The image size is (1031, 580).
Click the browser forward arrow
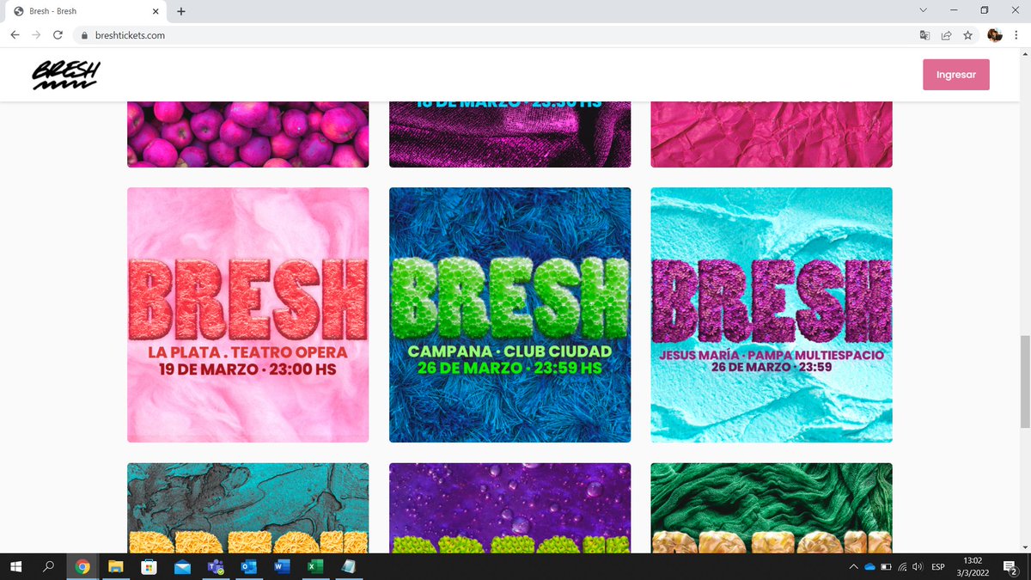[36, 35]
